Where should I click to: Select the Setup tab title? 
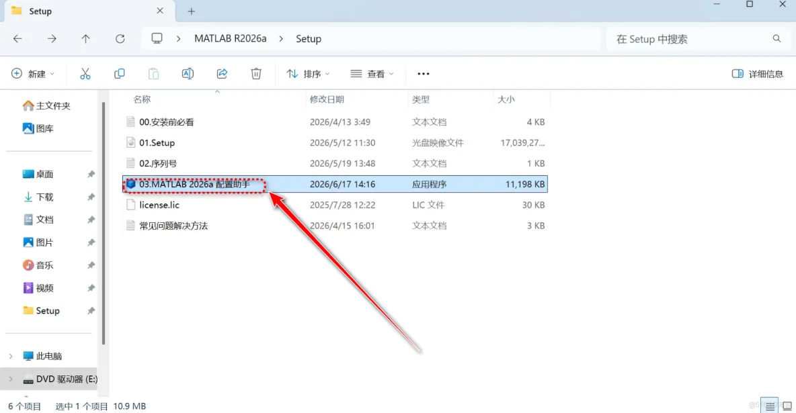pyautogui.click(x=40, y=11)
